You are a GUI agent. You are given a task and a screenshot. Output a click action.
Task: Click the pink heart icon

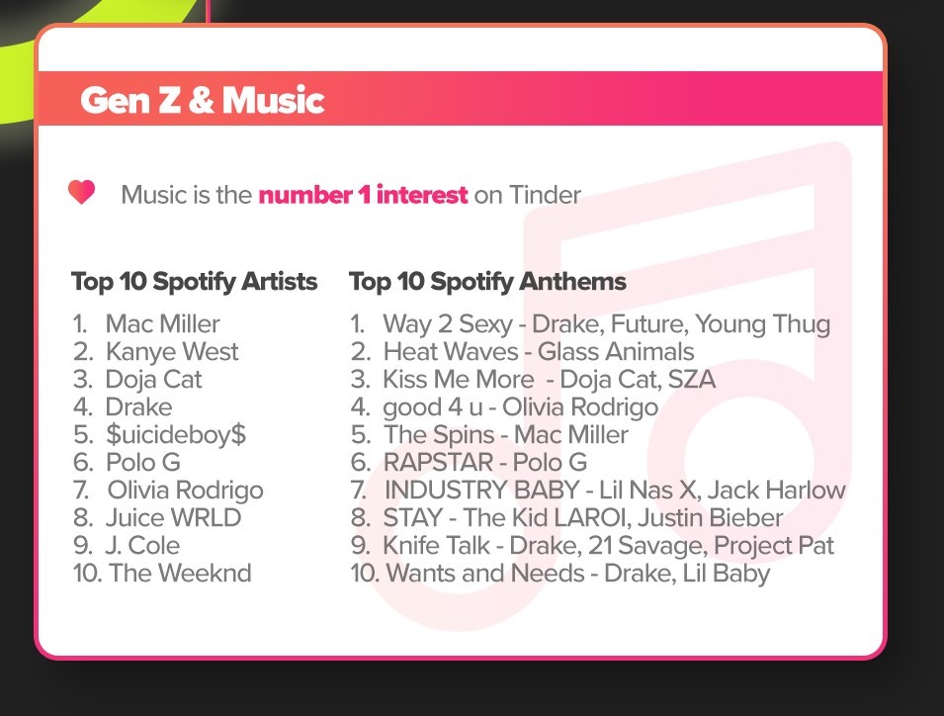81,192
